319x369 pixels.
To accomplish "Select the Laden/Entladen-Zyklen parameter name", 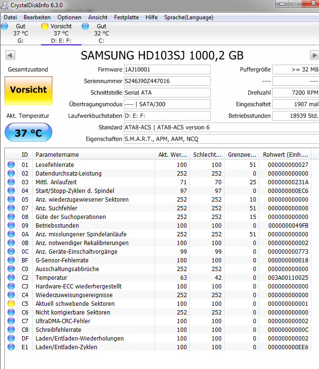I will [x=66, y=347].
